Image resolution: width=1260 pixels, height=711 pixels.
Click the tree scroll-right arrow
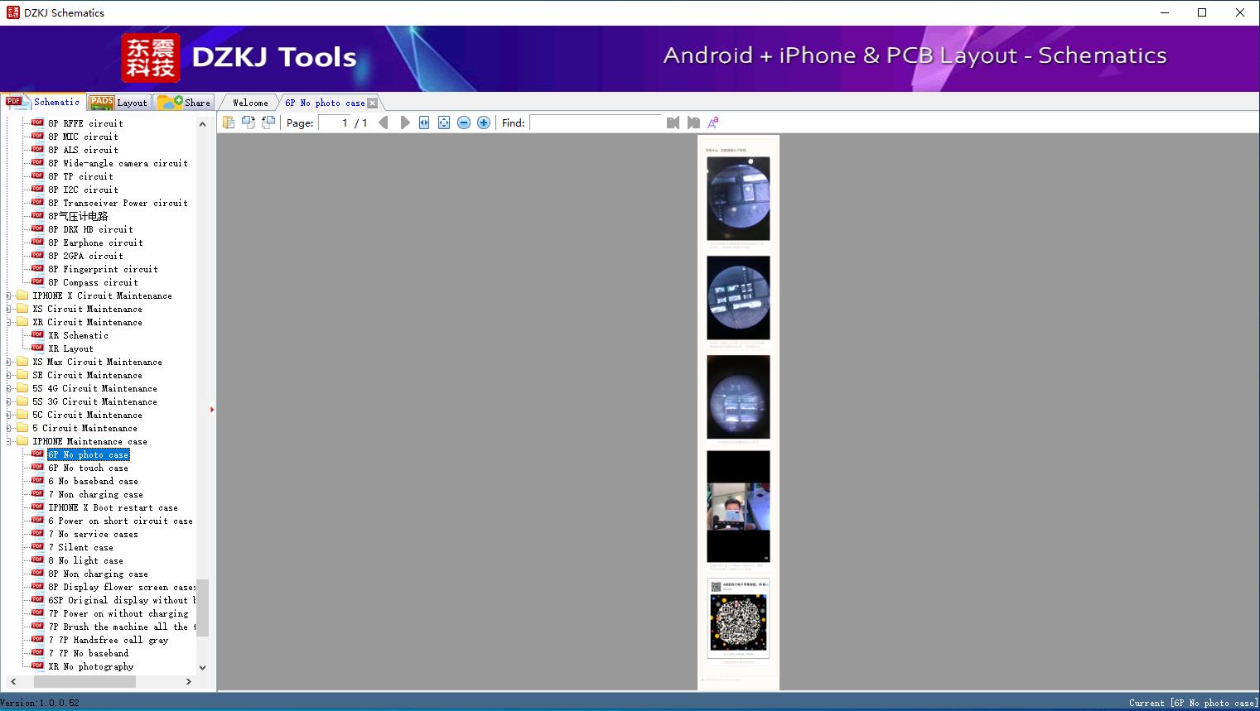[x=189, y=681]
